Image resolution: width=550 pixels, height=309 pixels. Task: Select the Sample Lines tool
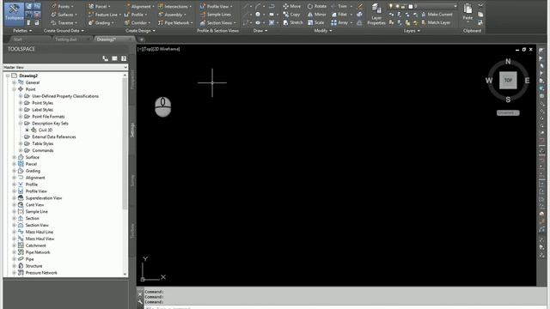point(216,15)
